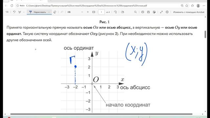Viewport: 210px width, 118px height.
Task: Focus the address bar with the PDF path
Action: tap(86, 6)
